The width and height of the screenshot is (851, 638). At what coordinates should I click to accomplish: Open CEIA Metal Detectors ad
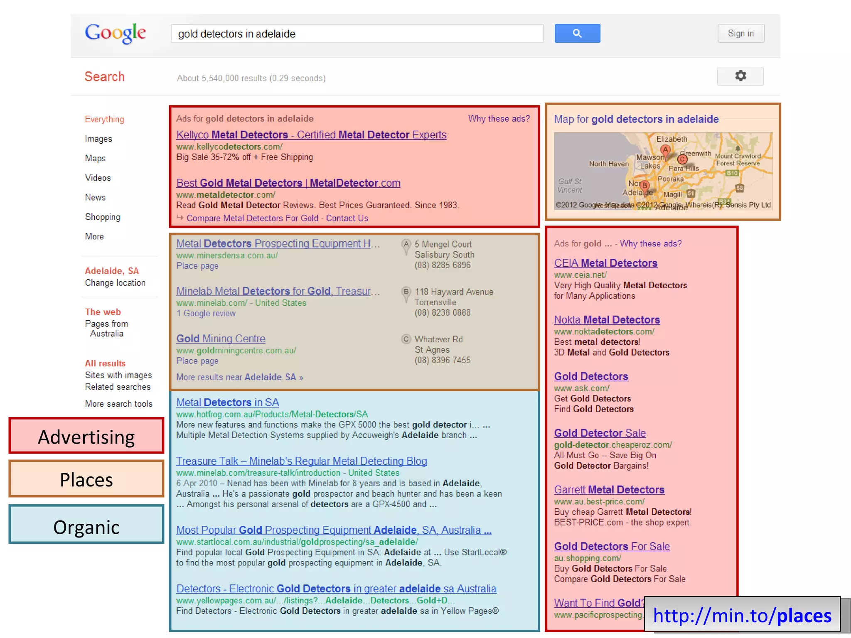click(x=605, y=263)
